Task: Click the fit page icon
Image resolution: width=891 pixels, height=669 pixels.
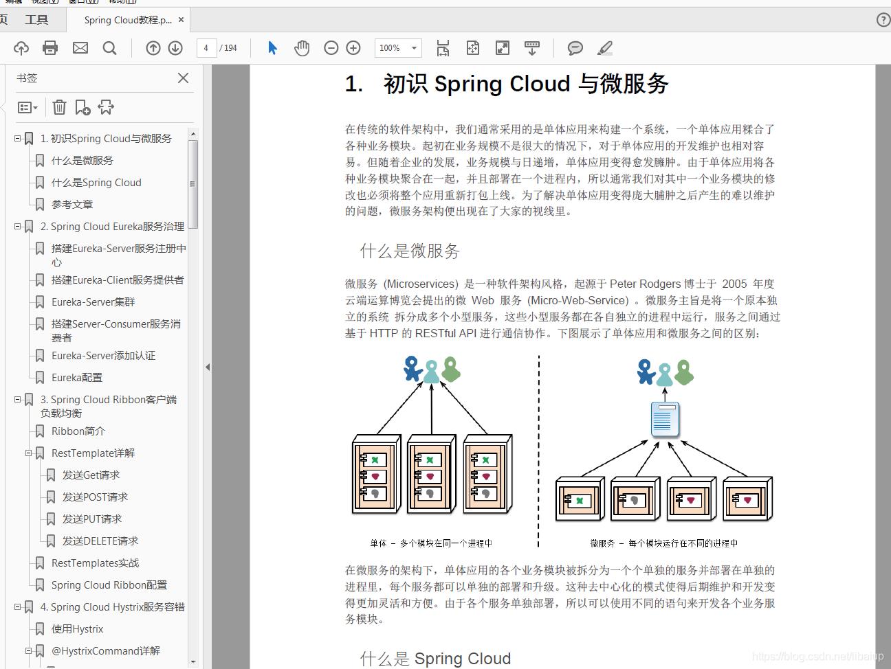Action: (x=473, y=48)
